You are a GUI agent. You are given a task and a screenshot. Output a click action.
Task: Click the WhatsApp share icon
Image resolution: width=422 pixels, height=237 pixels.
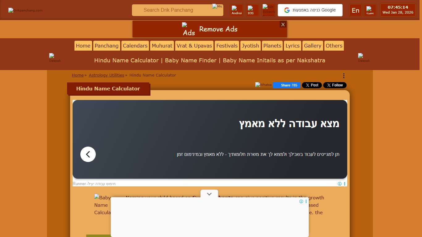click(x=263, y=85)
